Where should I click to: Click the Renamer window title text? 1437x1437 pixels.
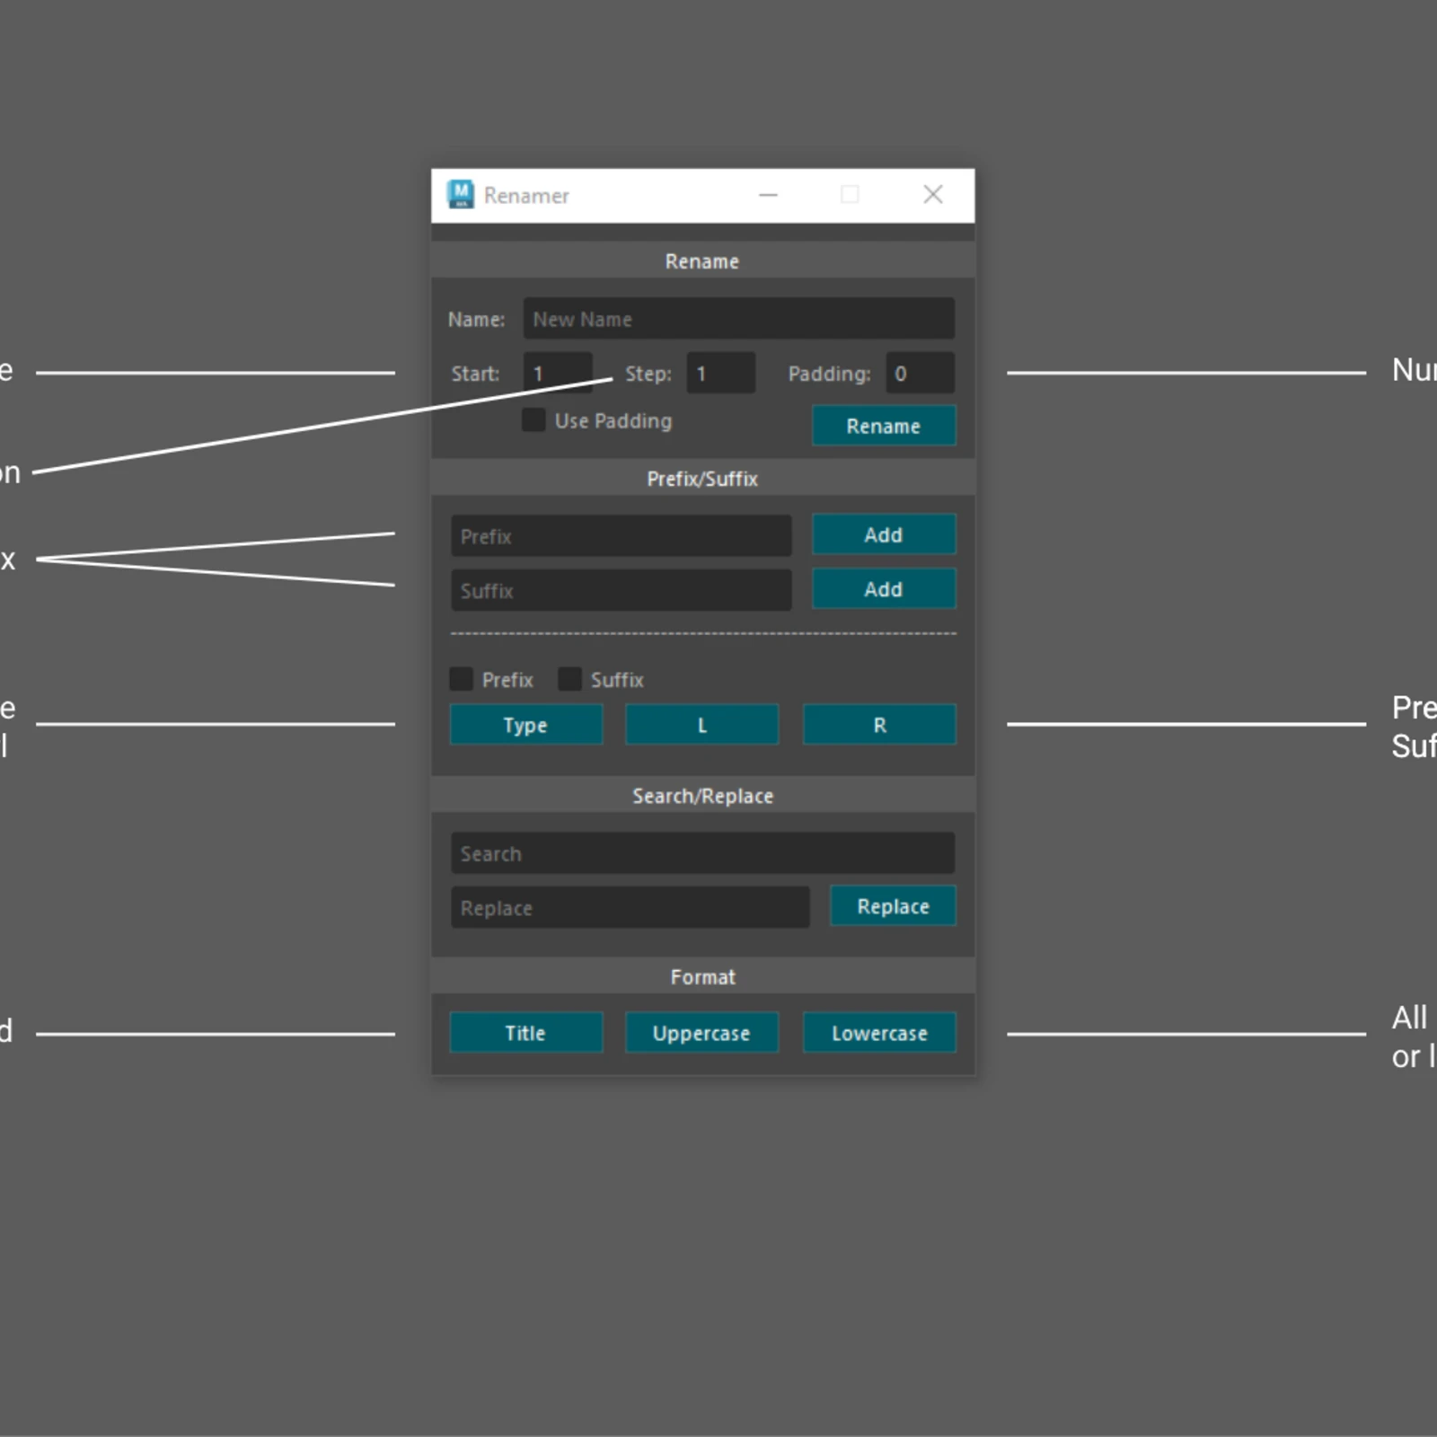(x=526, y=196)
